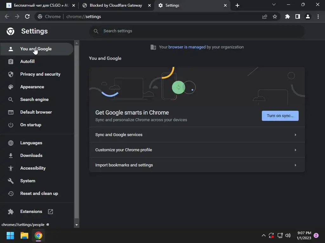Bookmark this page with the star icon

pos(275,16)
